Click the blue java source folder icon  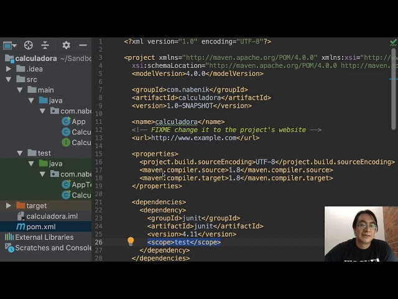tap(43, 100)
